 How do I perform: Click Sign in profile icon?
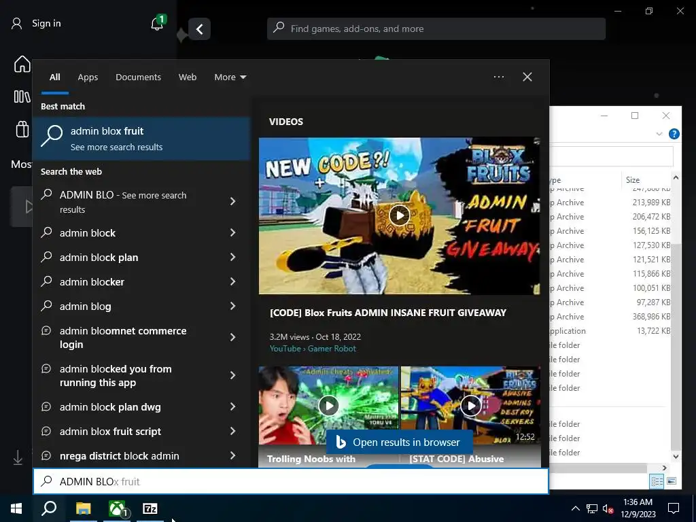coord(17,23)
